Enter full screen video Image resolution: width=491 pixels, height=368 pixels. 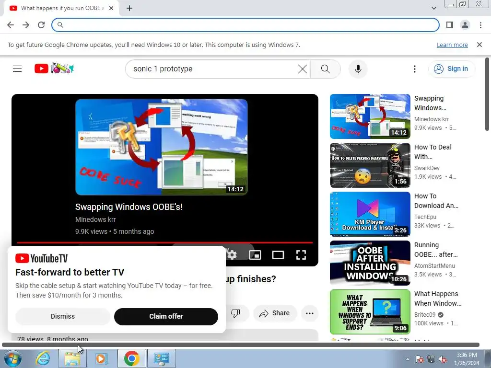(301, 255)
